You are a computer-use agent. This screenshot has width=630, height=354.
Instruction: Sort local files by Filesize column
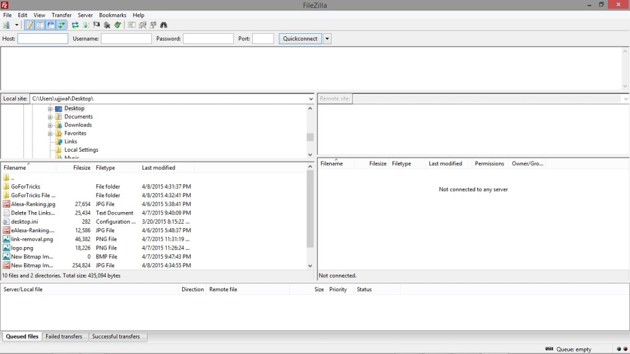point(74,168)
